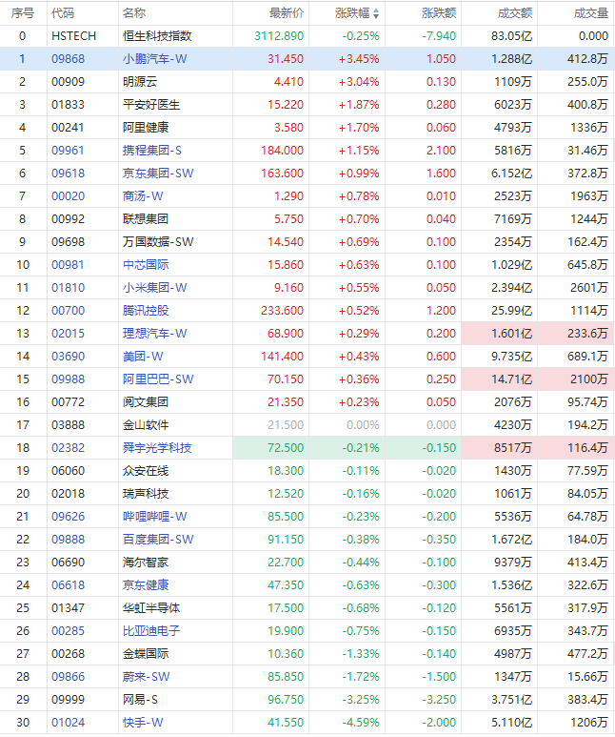The image size is (615, 737).
Task: Select the 瑞声科技 row name
Action: click(146, 494)
